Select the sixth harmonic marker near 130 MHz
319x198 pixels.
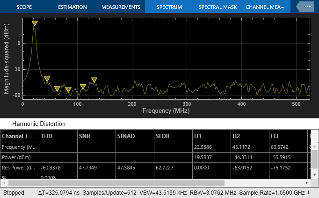(x=94, y=80)
